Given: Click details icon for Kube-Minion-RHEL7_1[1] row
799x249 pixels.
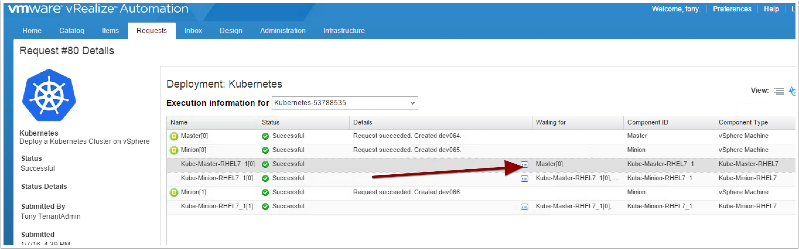Looking at the screenshot, I should [524, 207].
